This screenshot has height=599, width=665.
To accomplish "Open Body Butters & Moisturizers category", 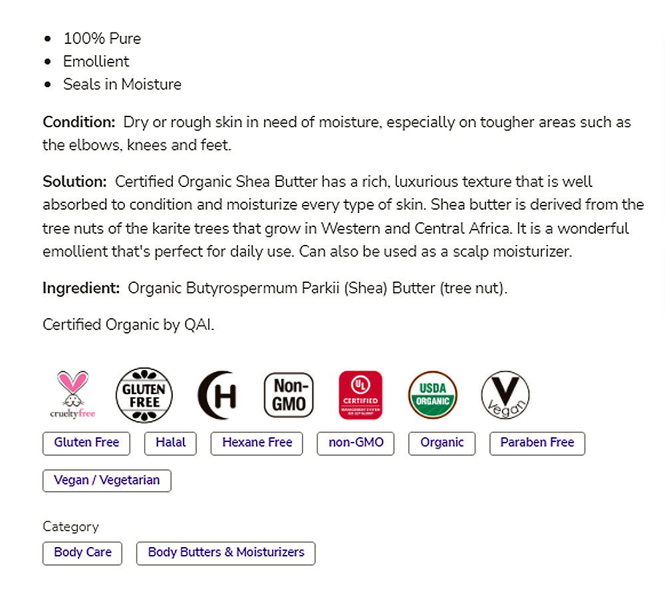I will click(x=225, y=553).
